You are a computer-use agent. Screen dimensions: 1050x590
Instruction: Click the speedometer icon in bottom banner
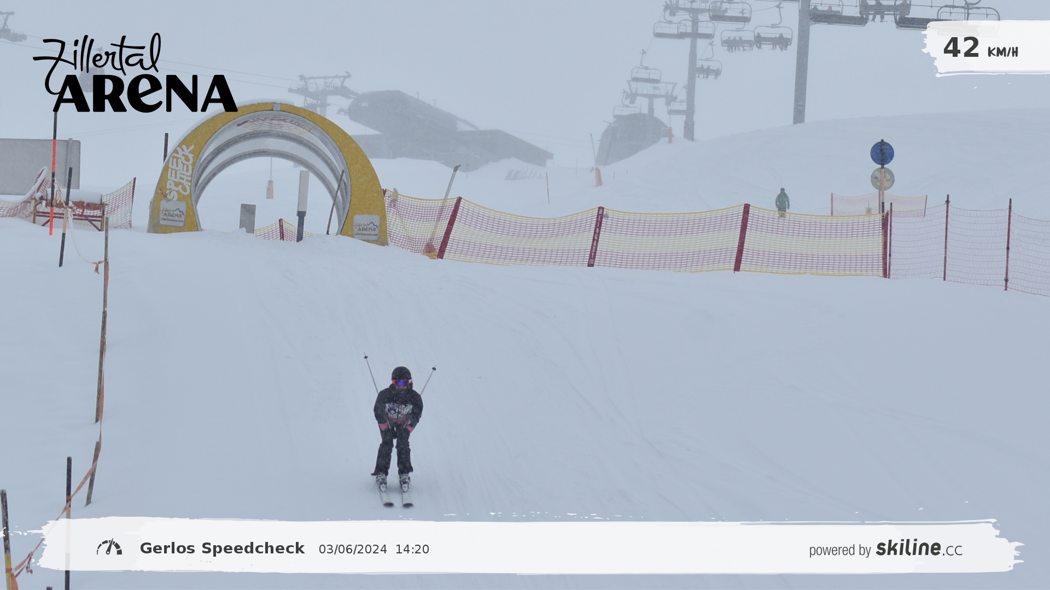109,547
